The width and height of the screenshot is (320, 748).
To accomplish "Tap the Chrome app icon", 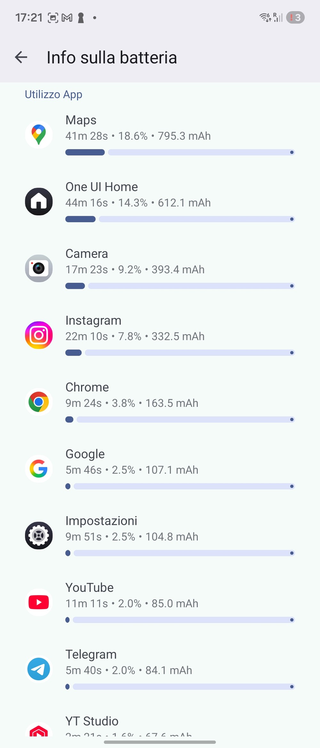I will pos(39,402).
